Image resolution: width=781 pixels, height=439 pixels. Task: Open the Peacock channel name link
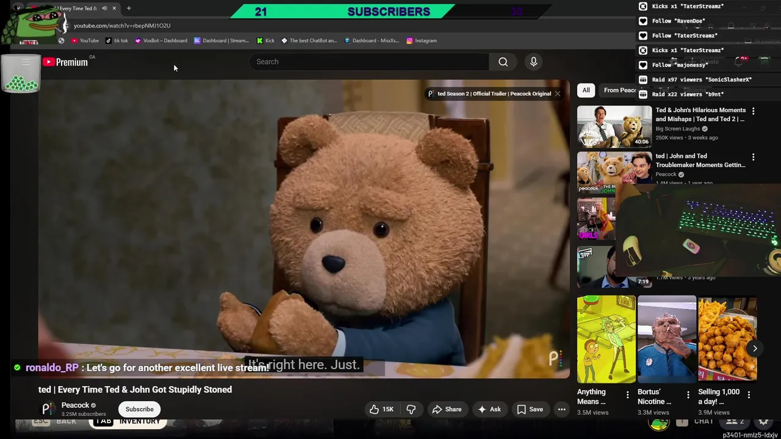[x=76, y=405]
